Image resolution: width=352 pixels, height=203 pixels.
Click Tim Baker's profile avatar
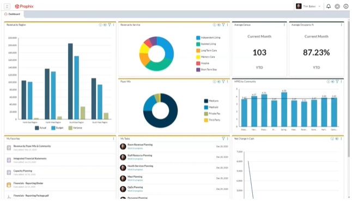(299, 7)
